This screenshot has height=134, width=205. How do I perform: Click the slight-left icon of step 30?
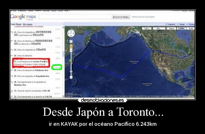(x=12, y=82)
